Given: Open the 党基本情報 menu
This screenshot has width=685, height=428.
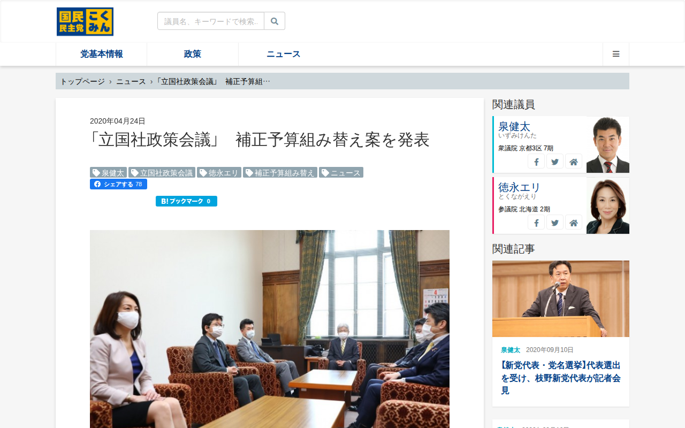Looking at the screenshot, I should pos(102,54).
